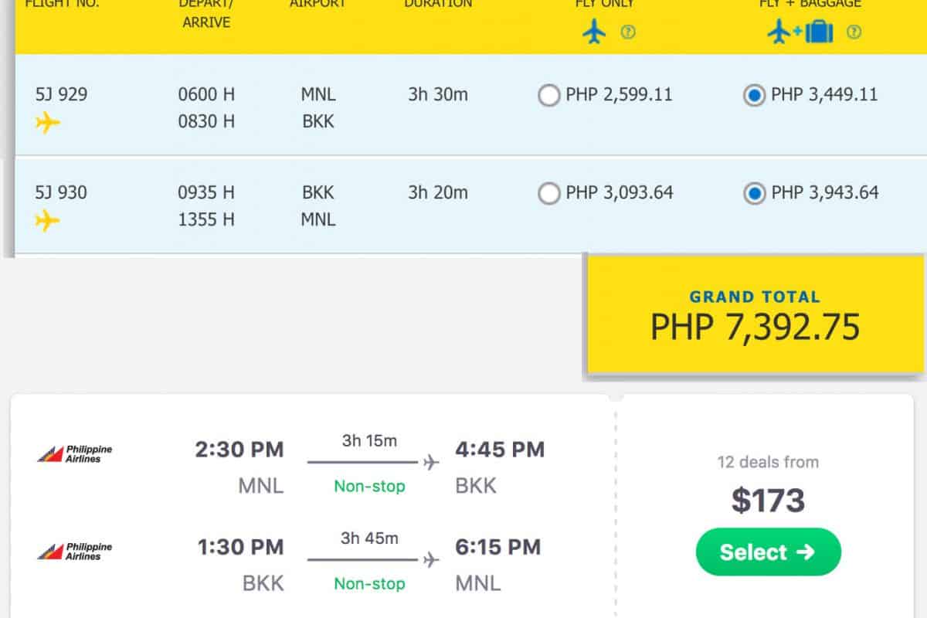Click the Fly Only help question mark
This screenshot has width=927, height=618.
pyautogui.click(x=628, y=32)
